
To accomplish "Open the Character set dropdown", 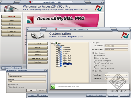I will click(x=127, y=79).
